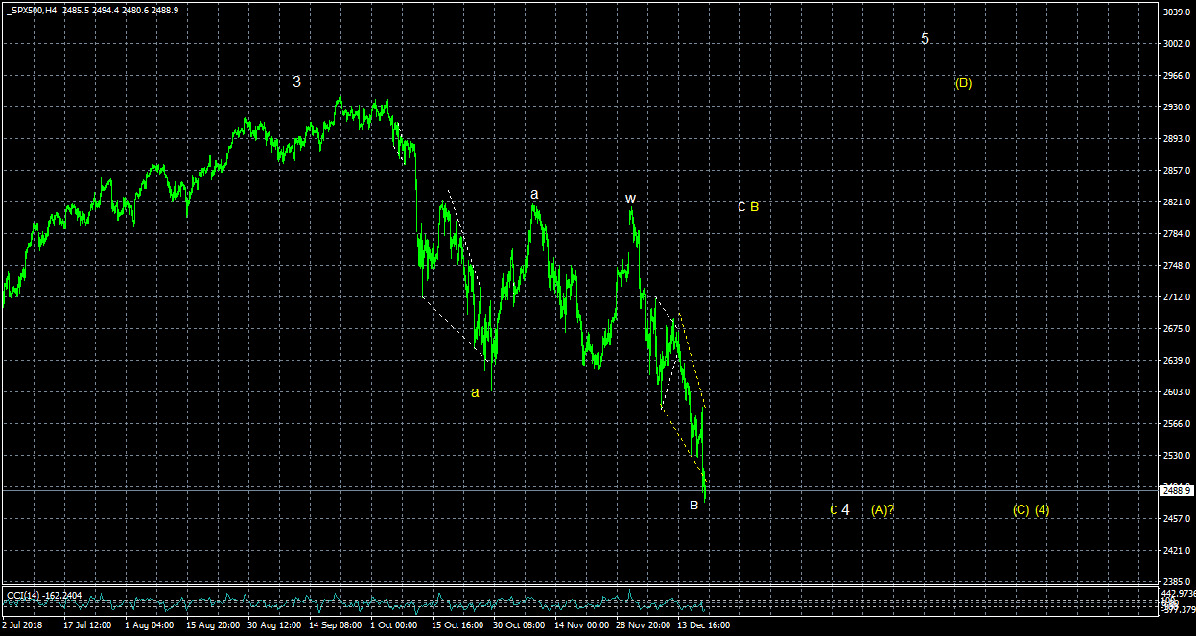Select the yellow "(4)" label
The width and height of the screenshot is (1196, 636).
[x=1043, y=509]
